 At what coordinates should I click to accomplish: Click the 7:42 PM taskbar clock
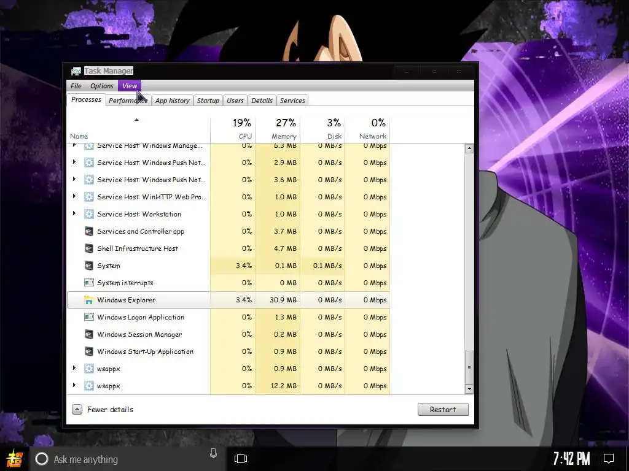click(572, 458)
